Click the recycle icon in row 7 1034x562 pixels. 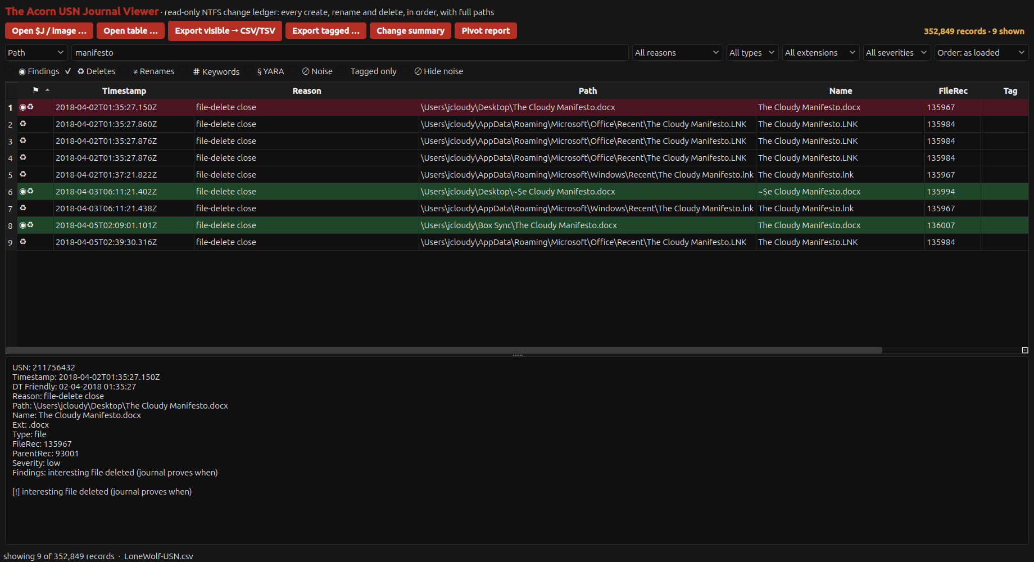tap(23, 208)
